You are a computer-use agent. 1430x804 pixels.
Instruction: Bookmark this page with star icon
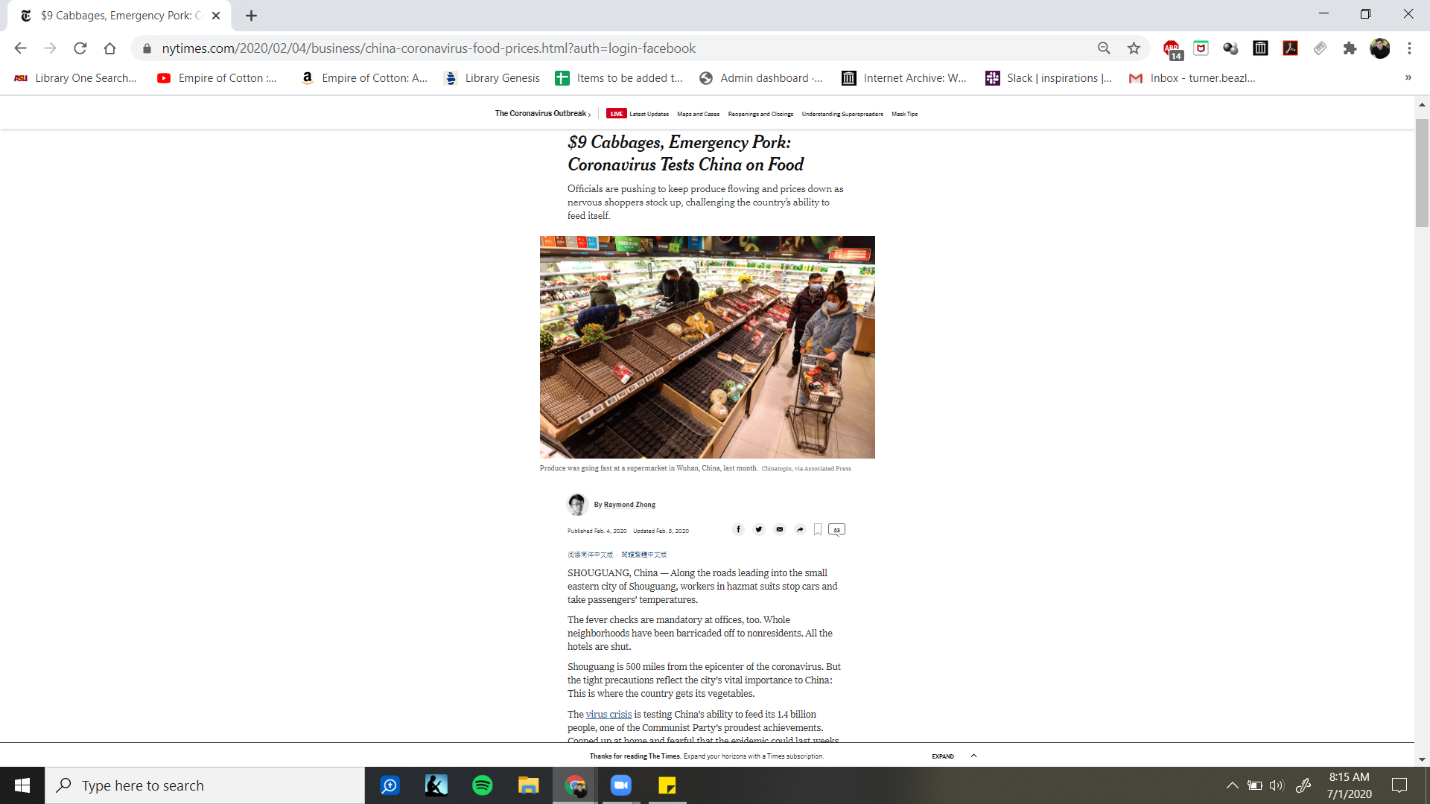point(1134,48)
